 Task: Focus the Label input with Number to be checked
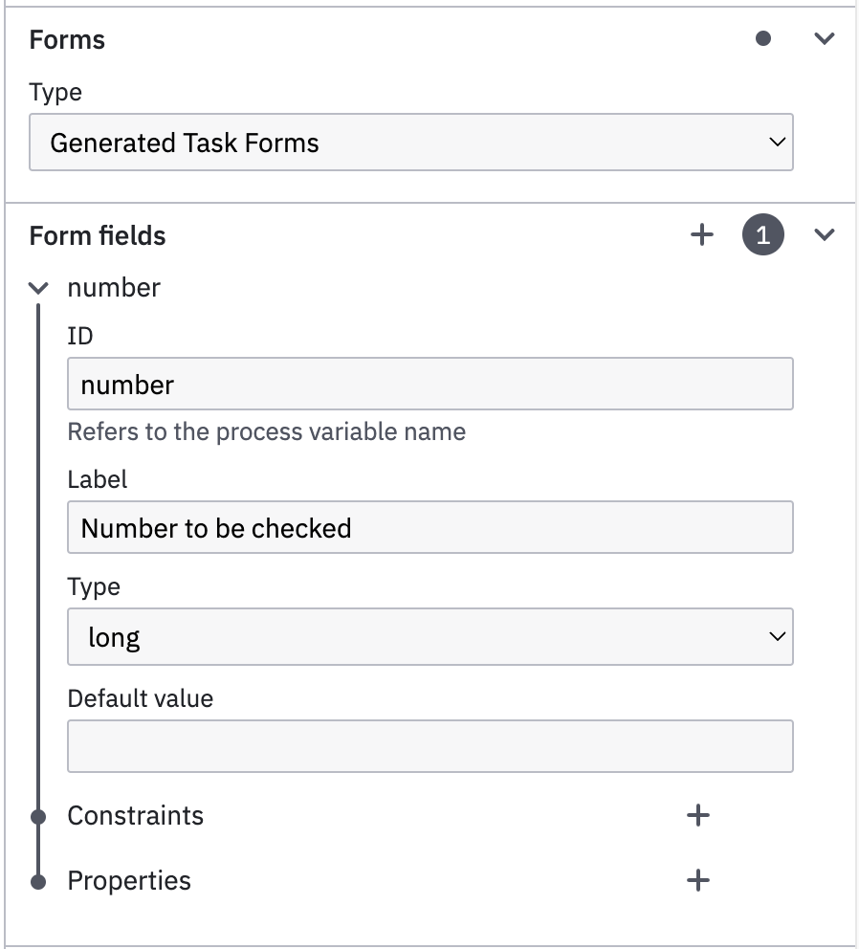pos(429,527)
